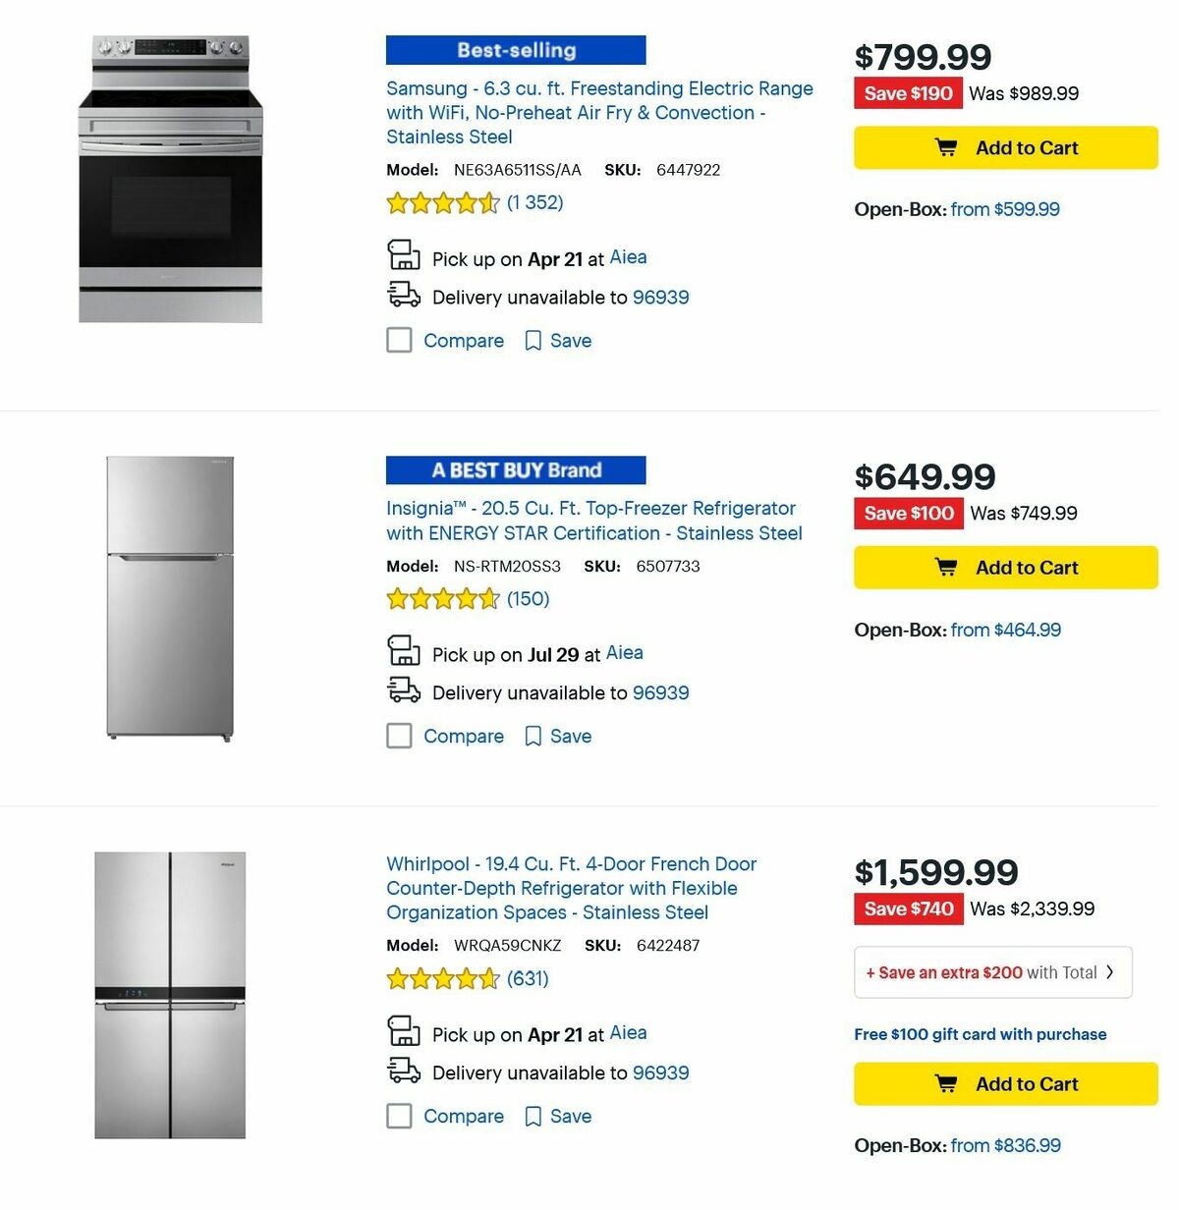Viewport: 1179px width, 1210px height.
Task: Add the Samsung electric range to cart
Action: [x=1004, y=147]
